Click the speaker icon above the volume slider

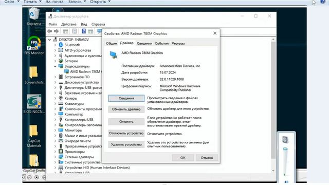coord(285,139)
